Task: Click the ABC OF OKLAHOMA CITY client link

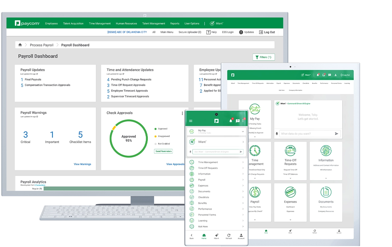Action: click(127, 32)
